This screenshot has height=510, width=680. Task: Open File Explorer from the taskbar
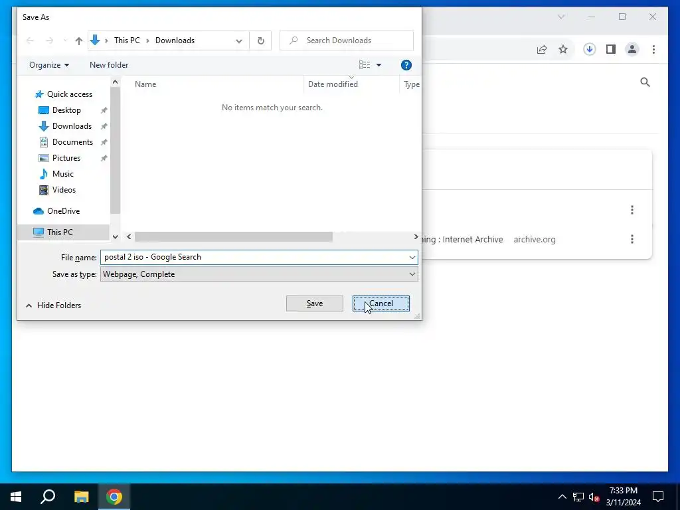tap(81, 497)
